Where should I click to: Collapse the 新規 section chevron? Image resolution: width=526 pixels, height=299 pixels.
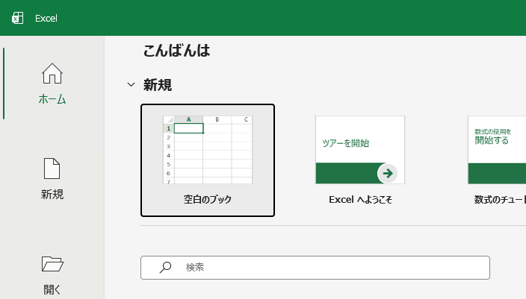[131, 85]
